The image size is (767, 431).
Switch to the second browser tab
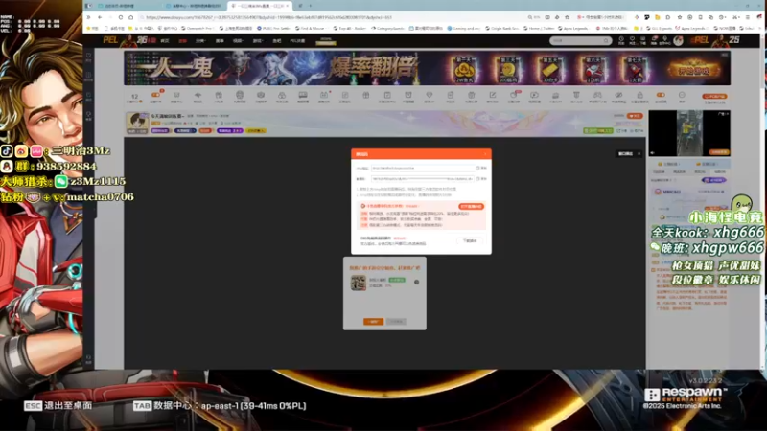(194, 6)
